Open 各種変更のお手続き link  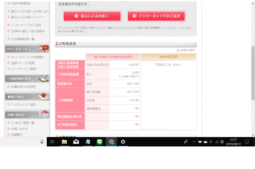23,87
